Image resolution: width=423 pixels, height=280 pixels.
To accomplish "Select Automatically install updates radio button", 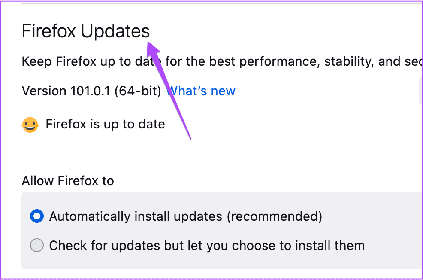I will point(37,216).
